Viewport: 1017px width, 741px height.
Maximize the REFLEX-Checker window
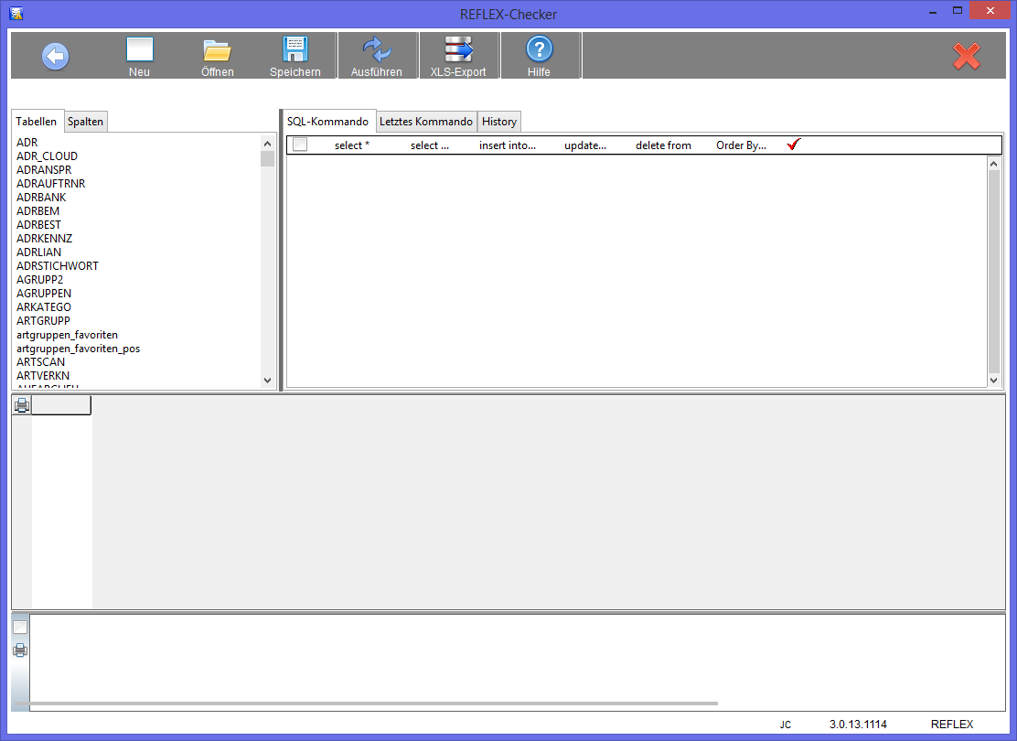tap(958, 10)
